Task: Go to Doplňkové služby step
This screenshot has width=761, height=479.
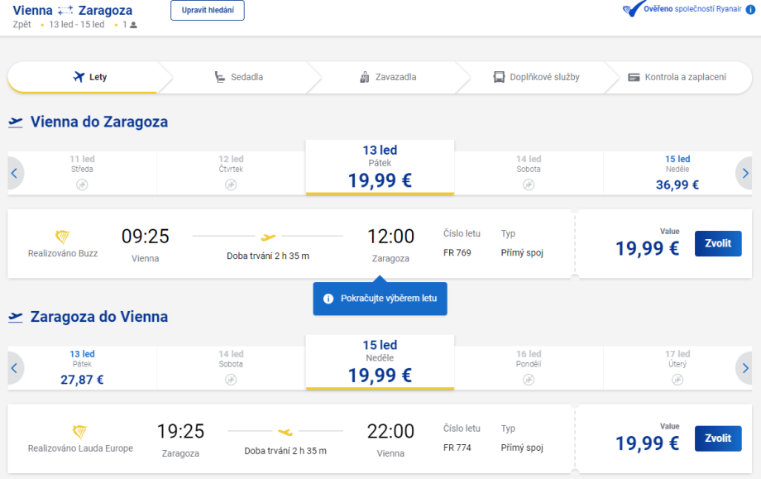Action: click(x=536, y=77)
